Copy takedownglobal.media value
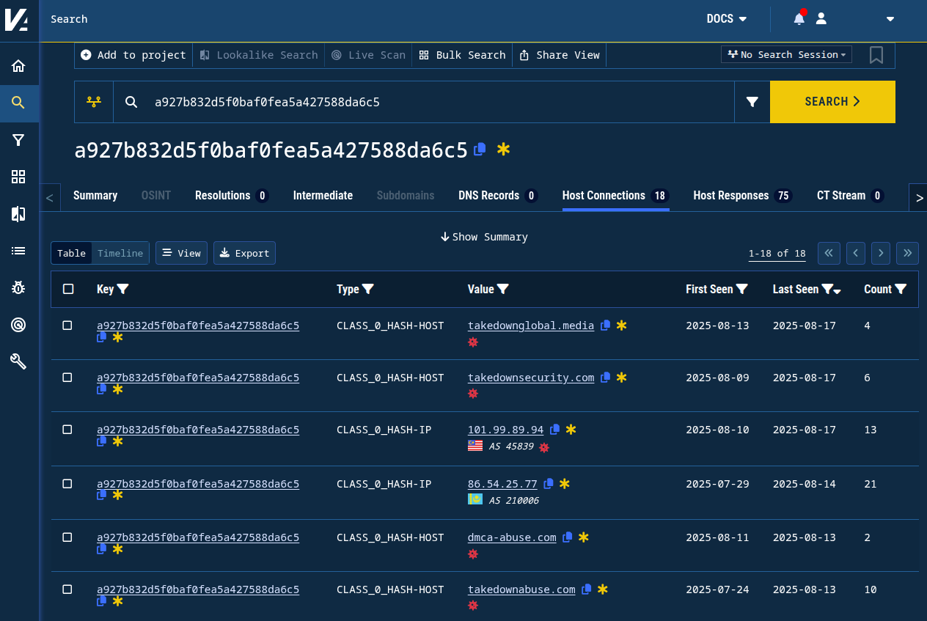Screen dimensions: 927x621 pos(605,326)
